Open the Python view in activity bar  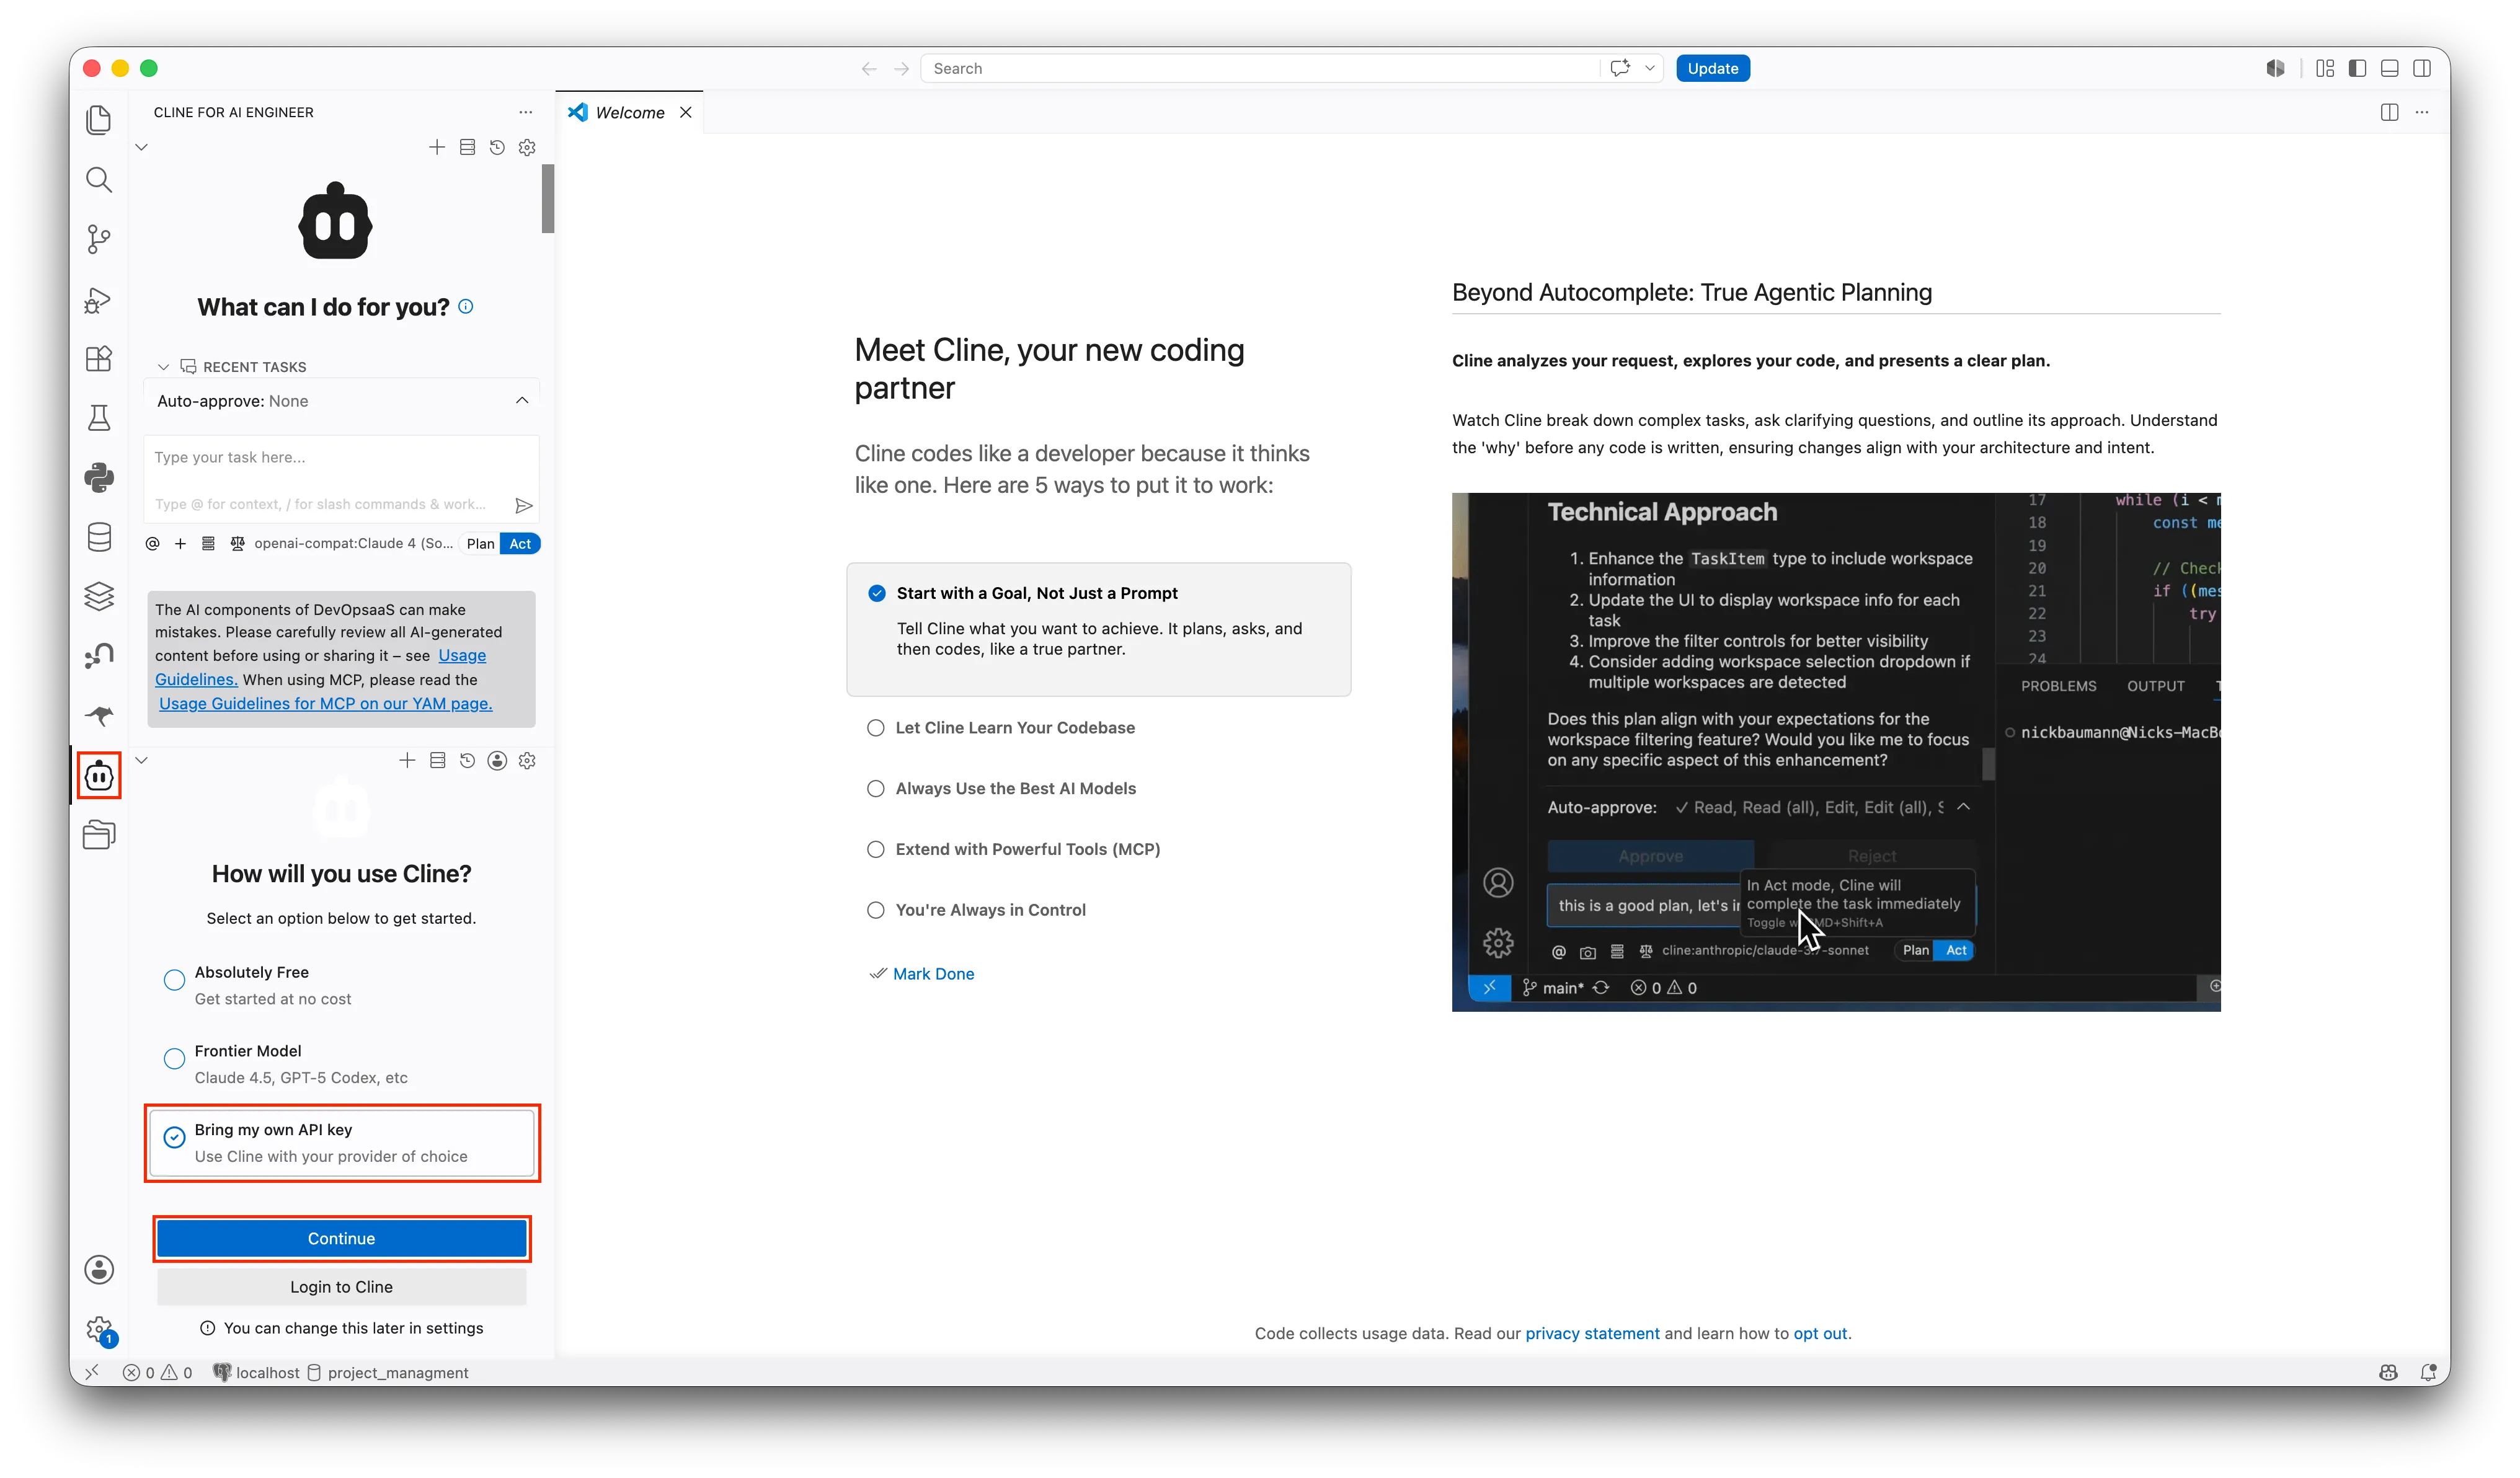pos(99,477)
